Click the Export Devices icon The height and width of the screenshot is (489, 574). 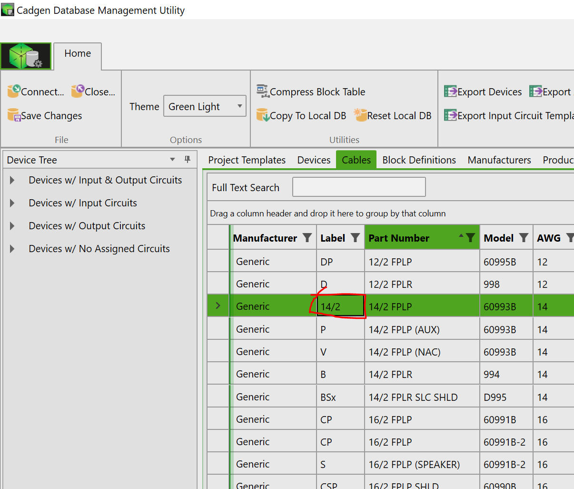pyautogui.click(x=450, y=91)
